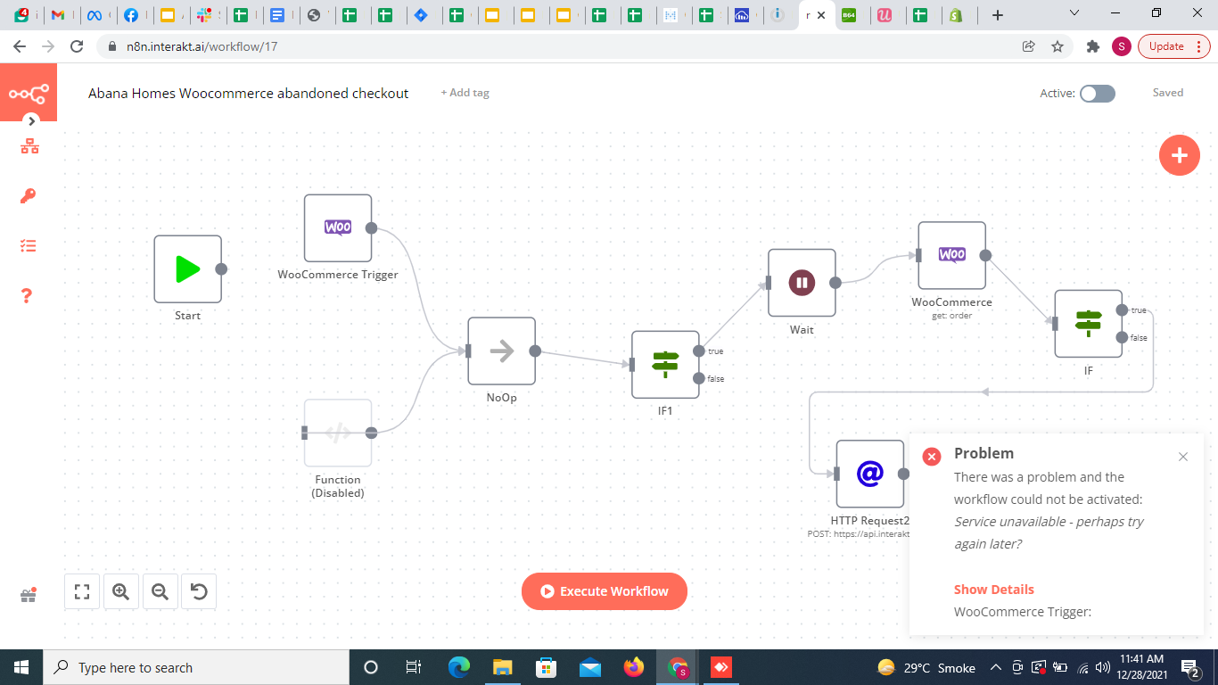The image size is (1218, 685).
Task: Fit the workflow to view
Action: tap(82, 591)
